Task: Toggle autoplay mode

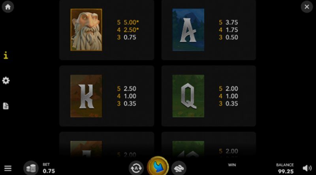Action: [136, 168]
